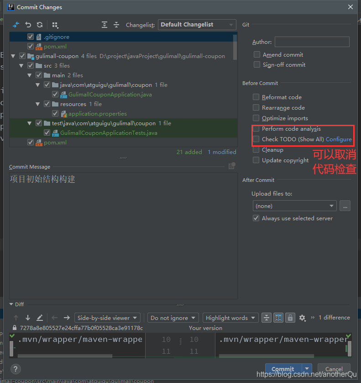
Task: Toggle synchronize scrolling icon
Action: 278,318
